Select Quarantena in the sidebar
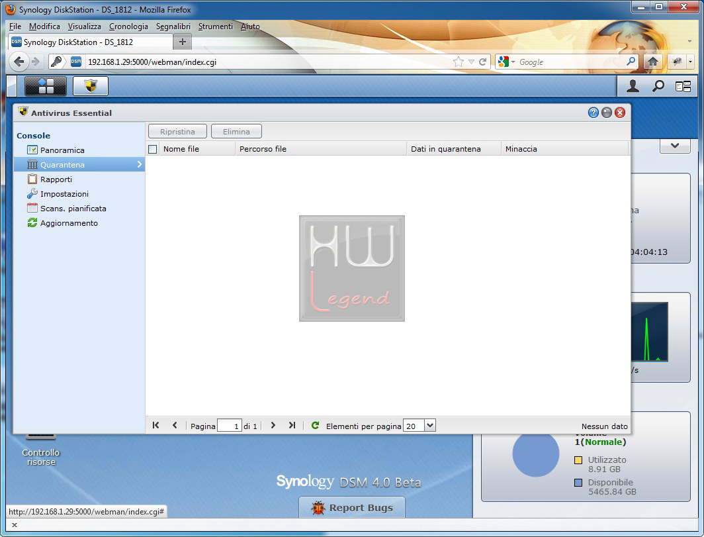 (79, 164)
